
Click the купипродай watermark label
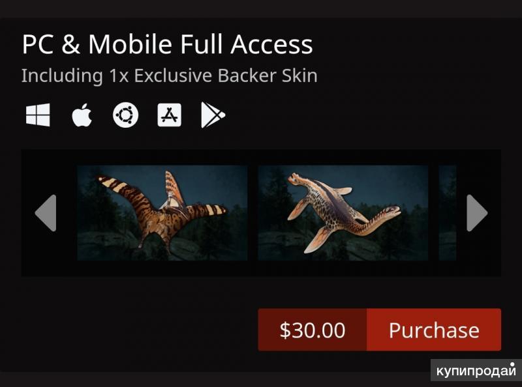point(476,369)
